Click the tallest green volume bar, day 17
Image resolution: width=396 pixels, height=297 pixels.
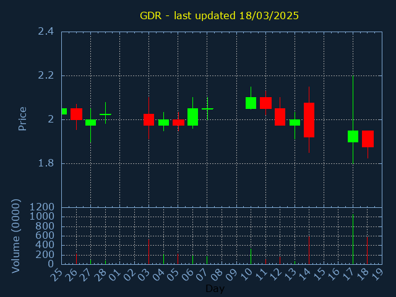point(353,239)
